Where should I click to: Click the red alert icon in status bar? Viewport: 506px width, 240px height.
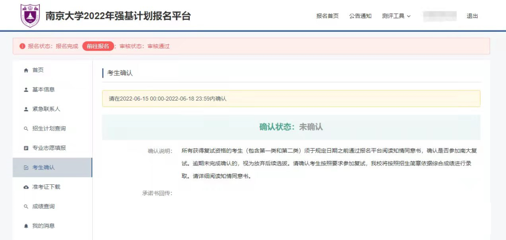[x=22, y=46]
